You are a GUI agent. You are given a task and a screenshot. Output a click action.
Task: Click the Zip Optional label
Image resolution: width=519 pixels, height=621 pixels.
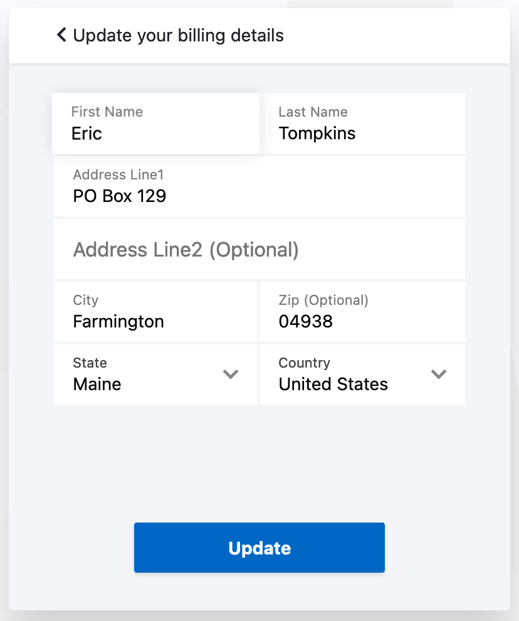(323, 300)
